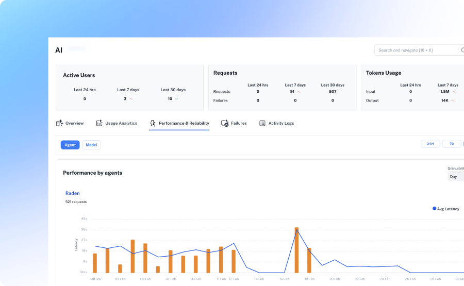Viewport: 464px width, 286px height.
Task: Focus the Search and navigate field
Action: pyautogui.click(x=419, y=51)
